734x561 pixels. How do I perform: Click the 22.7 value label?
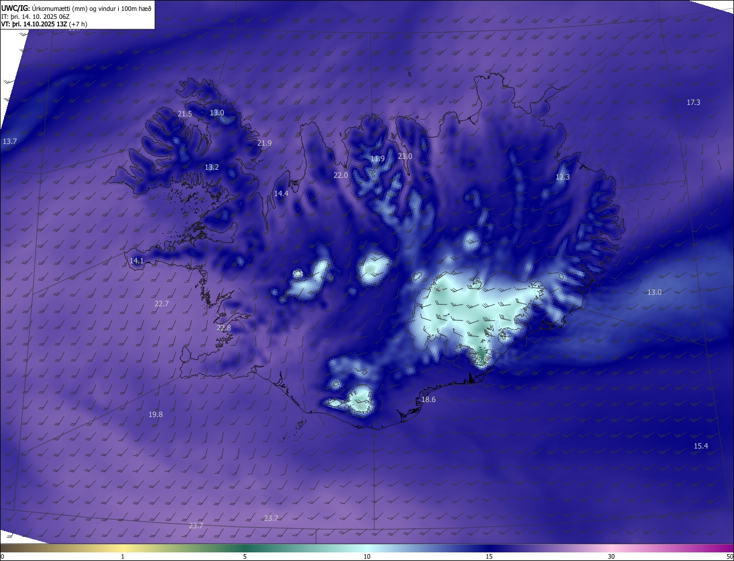(162, 303)
